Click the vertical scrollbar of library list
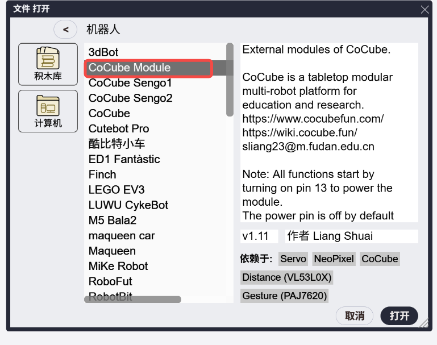 230,80
